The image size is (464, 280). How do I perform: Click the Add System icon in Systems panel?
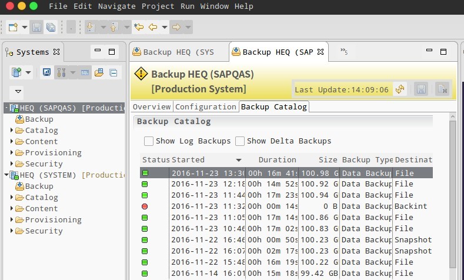click(16, 72)
